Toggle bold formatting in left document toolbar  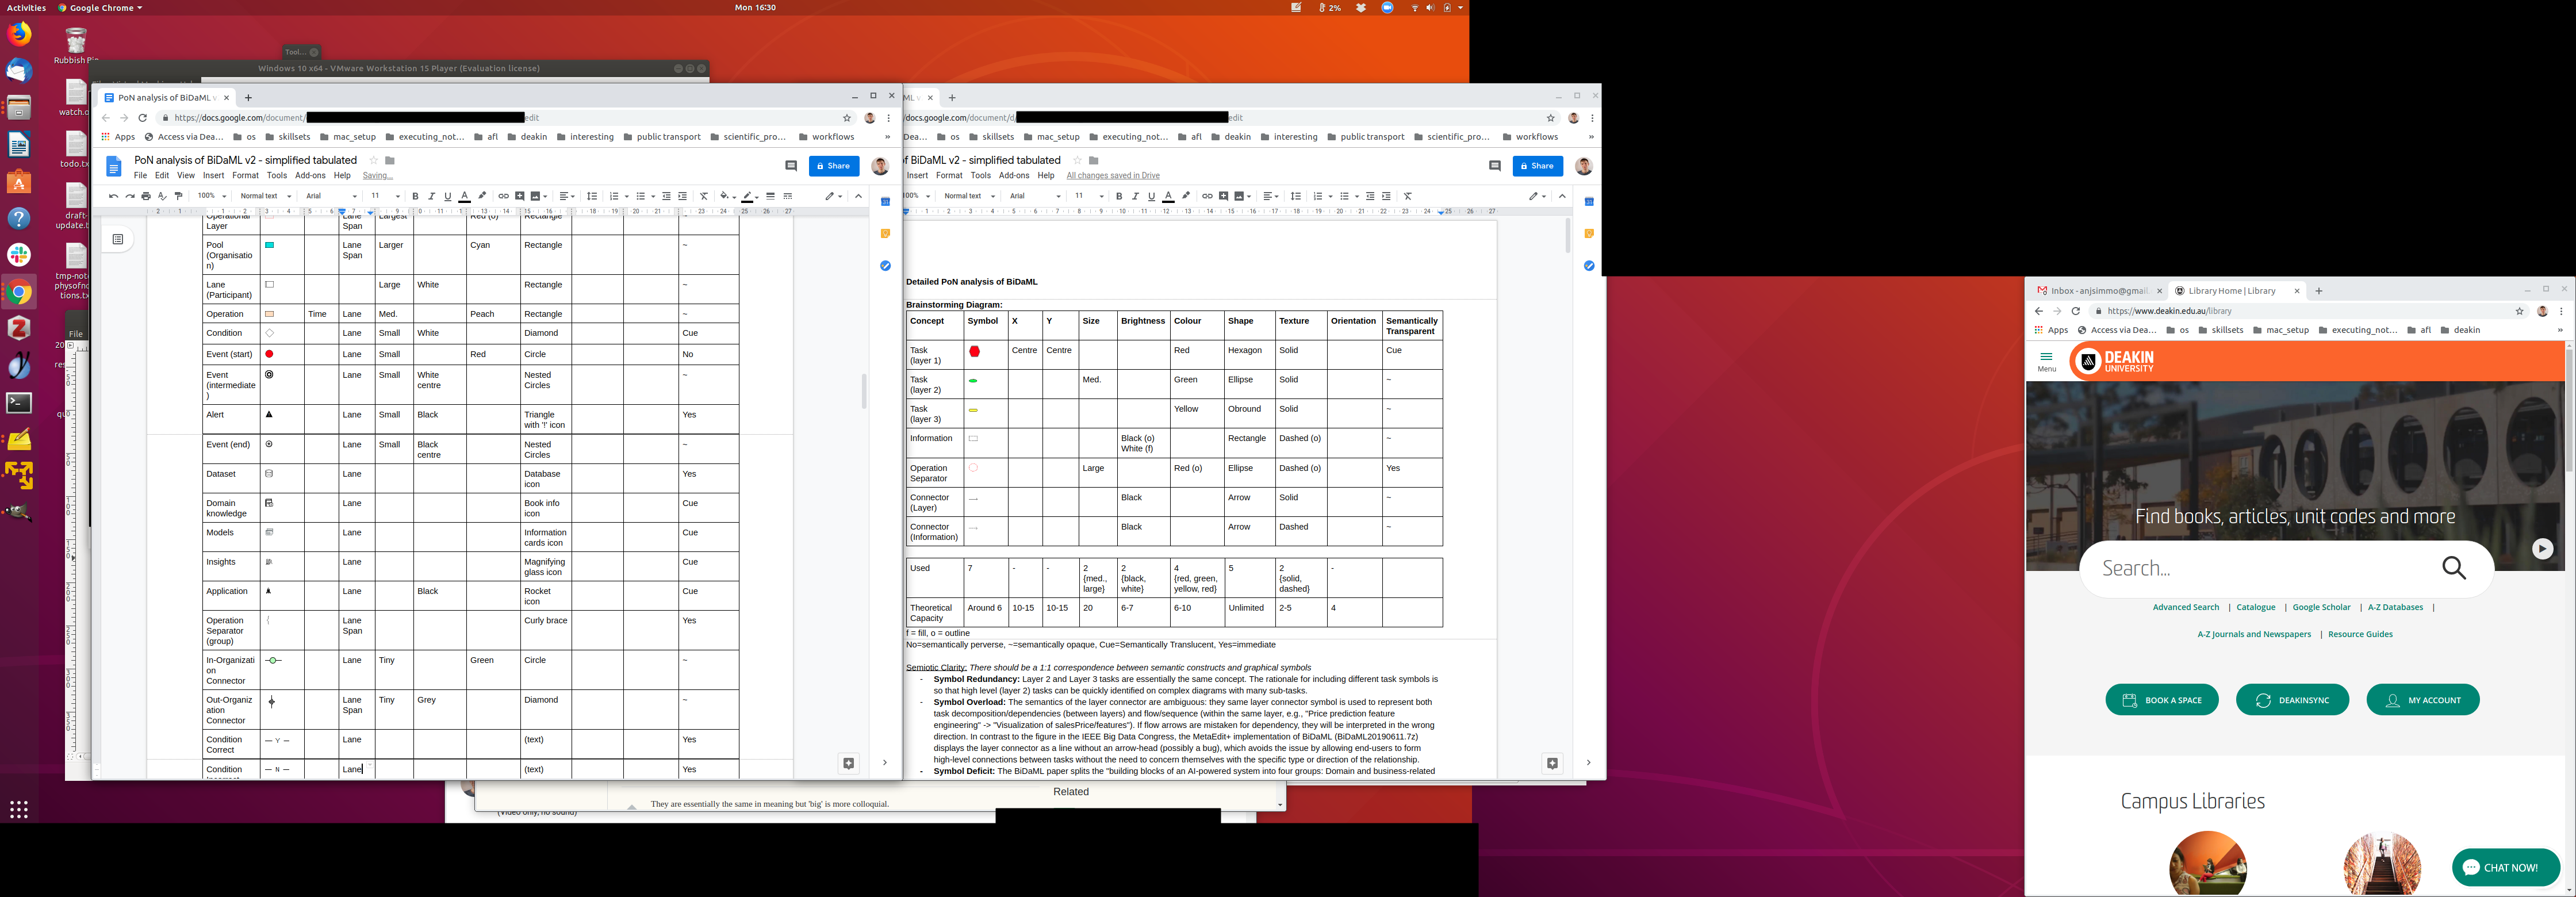point(416,196)
